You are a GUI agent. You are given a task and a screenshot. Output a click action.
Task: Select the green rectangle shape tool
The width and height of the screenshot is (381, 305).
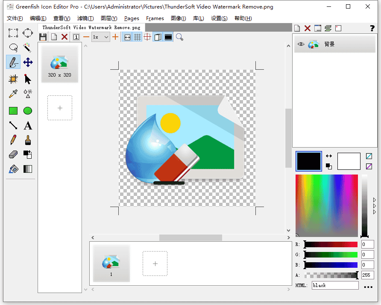(x=13, y=111)
